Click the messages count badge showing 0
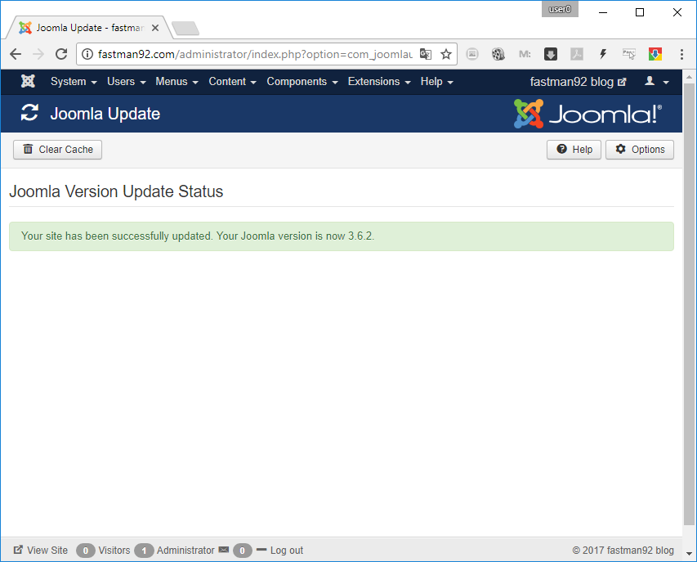Viewport: 697px width, 562px height. pos(242,551)
